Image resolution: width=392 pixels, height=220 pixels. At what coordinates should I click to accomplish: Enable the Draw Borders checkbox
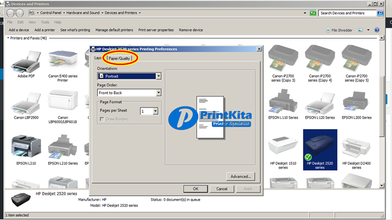tap(102, 119)
